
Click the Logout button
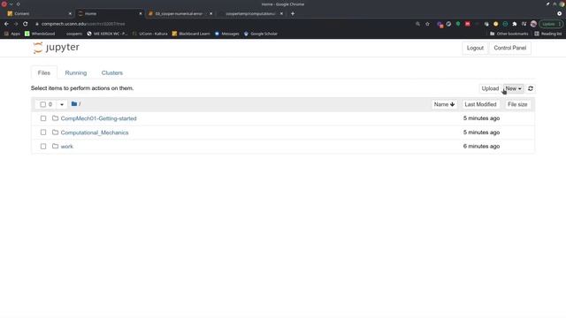[x=475, y=48]
